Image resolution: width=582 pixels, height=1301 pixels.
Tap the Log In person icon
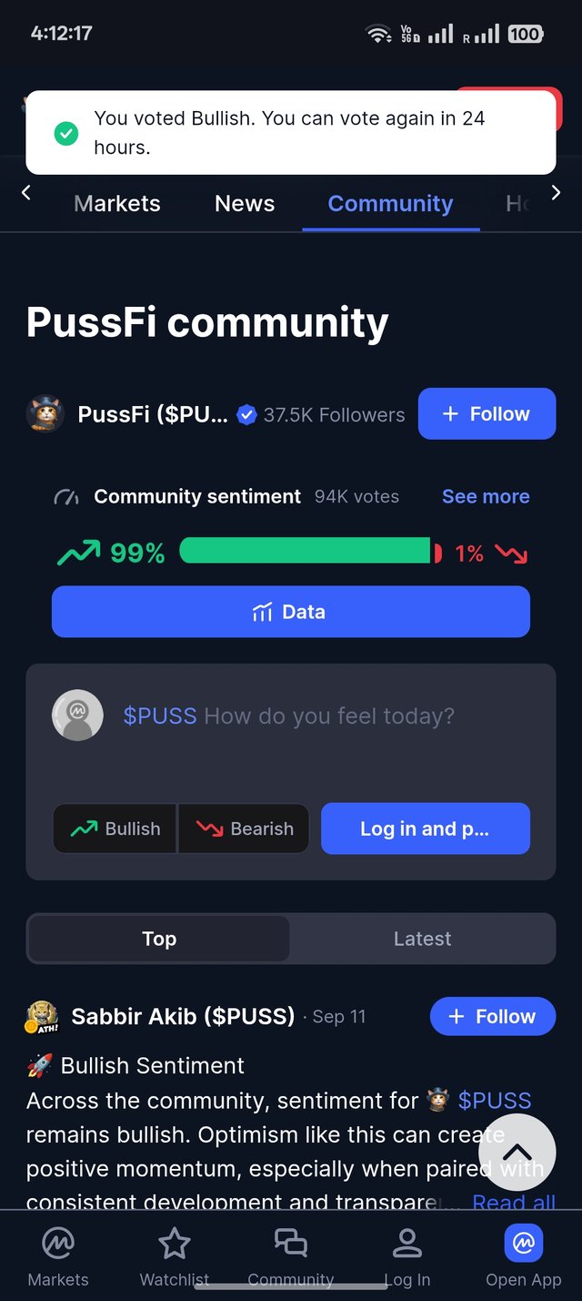tap(406, 1244)
